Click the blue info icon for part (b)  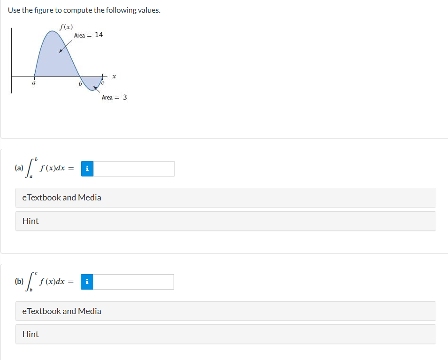coord(87,282)
